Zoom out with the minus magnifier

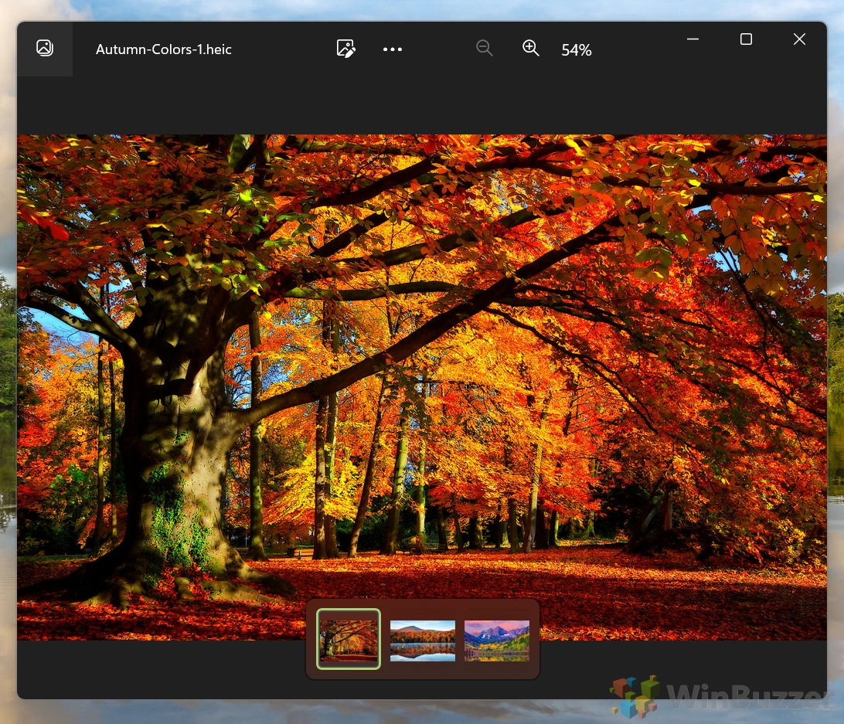(x=485, y=48)
